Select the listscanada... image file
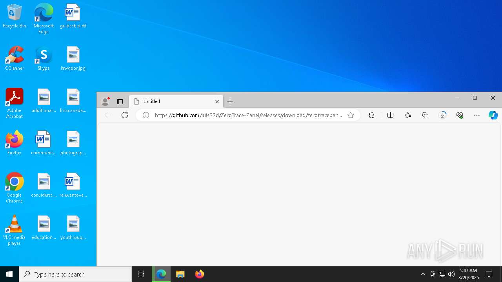Viewport: 502px width, 282px height. point(73,101)
